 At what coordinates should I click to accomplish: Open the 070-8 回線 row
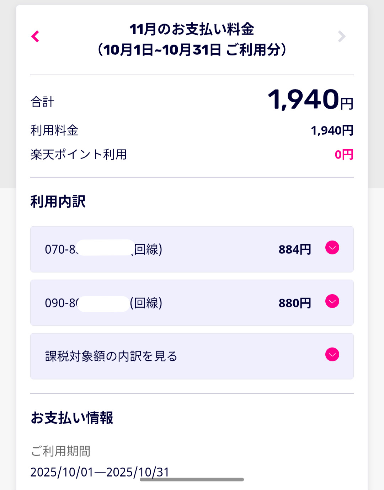click(x=103, y=249)
